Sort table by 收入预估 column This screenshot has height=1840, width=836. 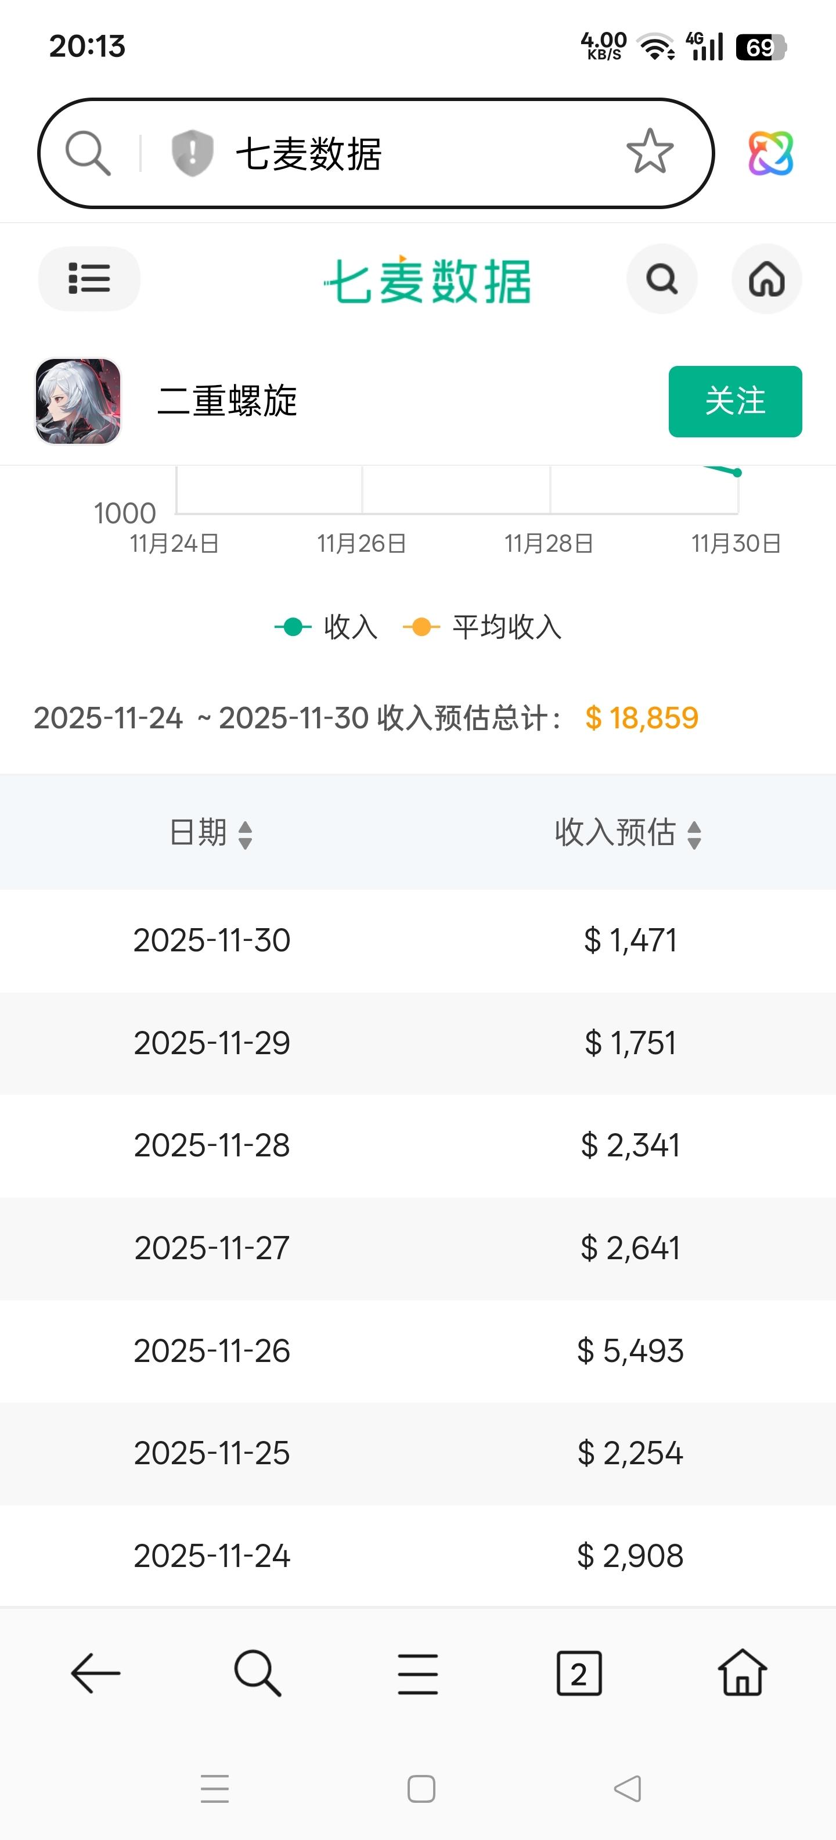point(628,833)
